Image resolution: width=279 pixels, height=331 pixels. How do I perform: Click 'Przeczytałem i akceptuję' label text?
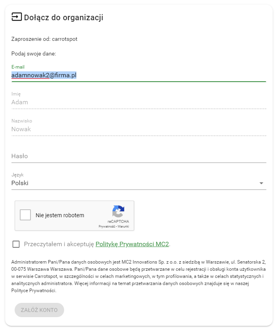(59, 244)
